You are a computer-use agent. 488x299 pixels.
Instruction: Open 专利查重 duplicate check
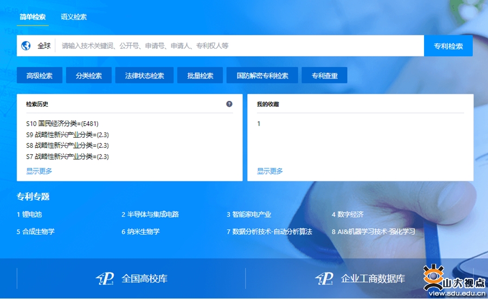click(x=324, y=76)
